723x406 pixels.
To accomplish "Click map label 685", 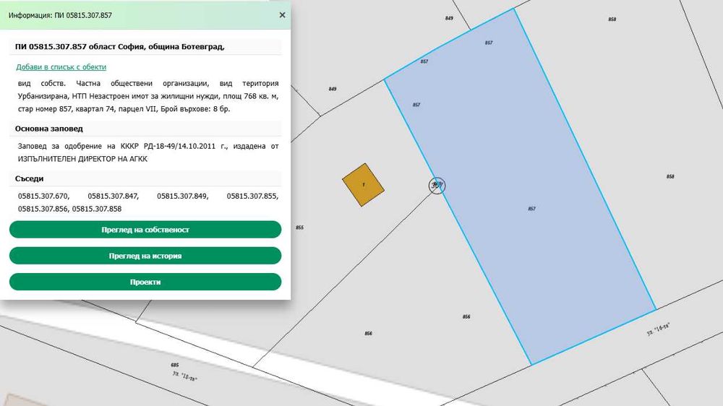I will coord(175,365).
